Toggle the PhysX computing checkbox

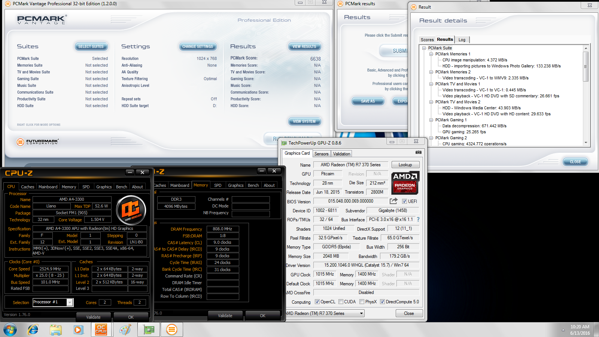click(362, 302)
